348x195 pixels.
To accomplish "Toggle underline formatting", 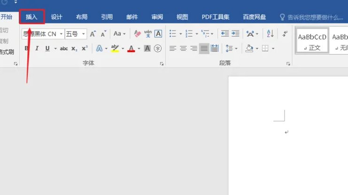I will [x=47, y=48].
